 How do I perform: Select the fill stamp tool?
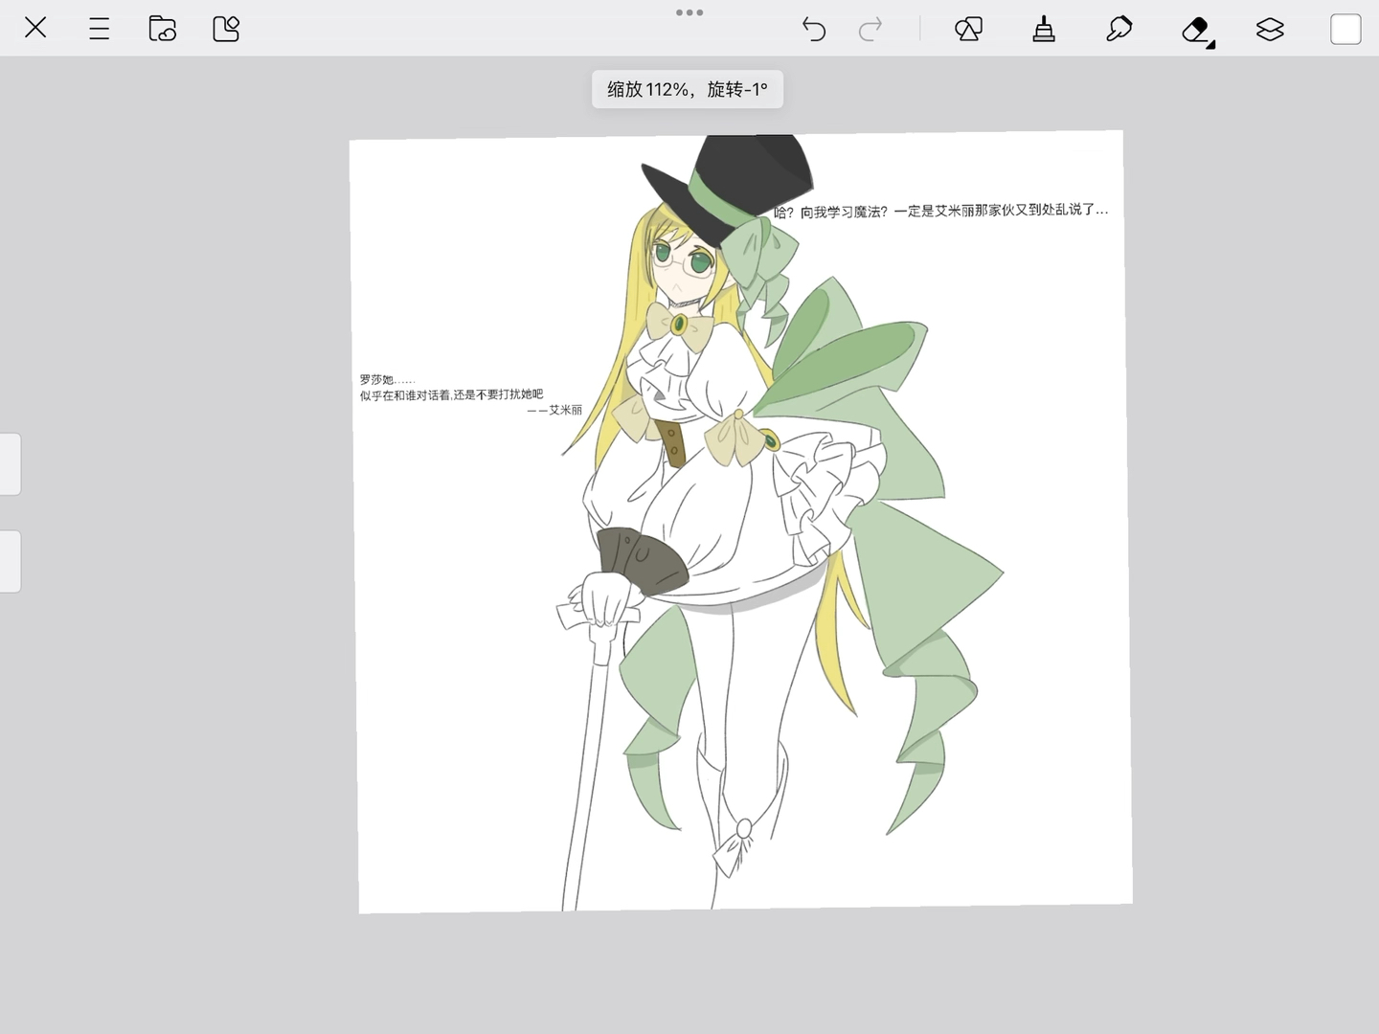pos(1044,30)
